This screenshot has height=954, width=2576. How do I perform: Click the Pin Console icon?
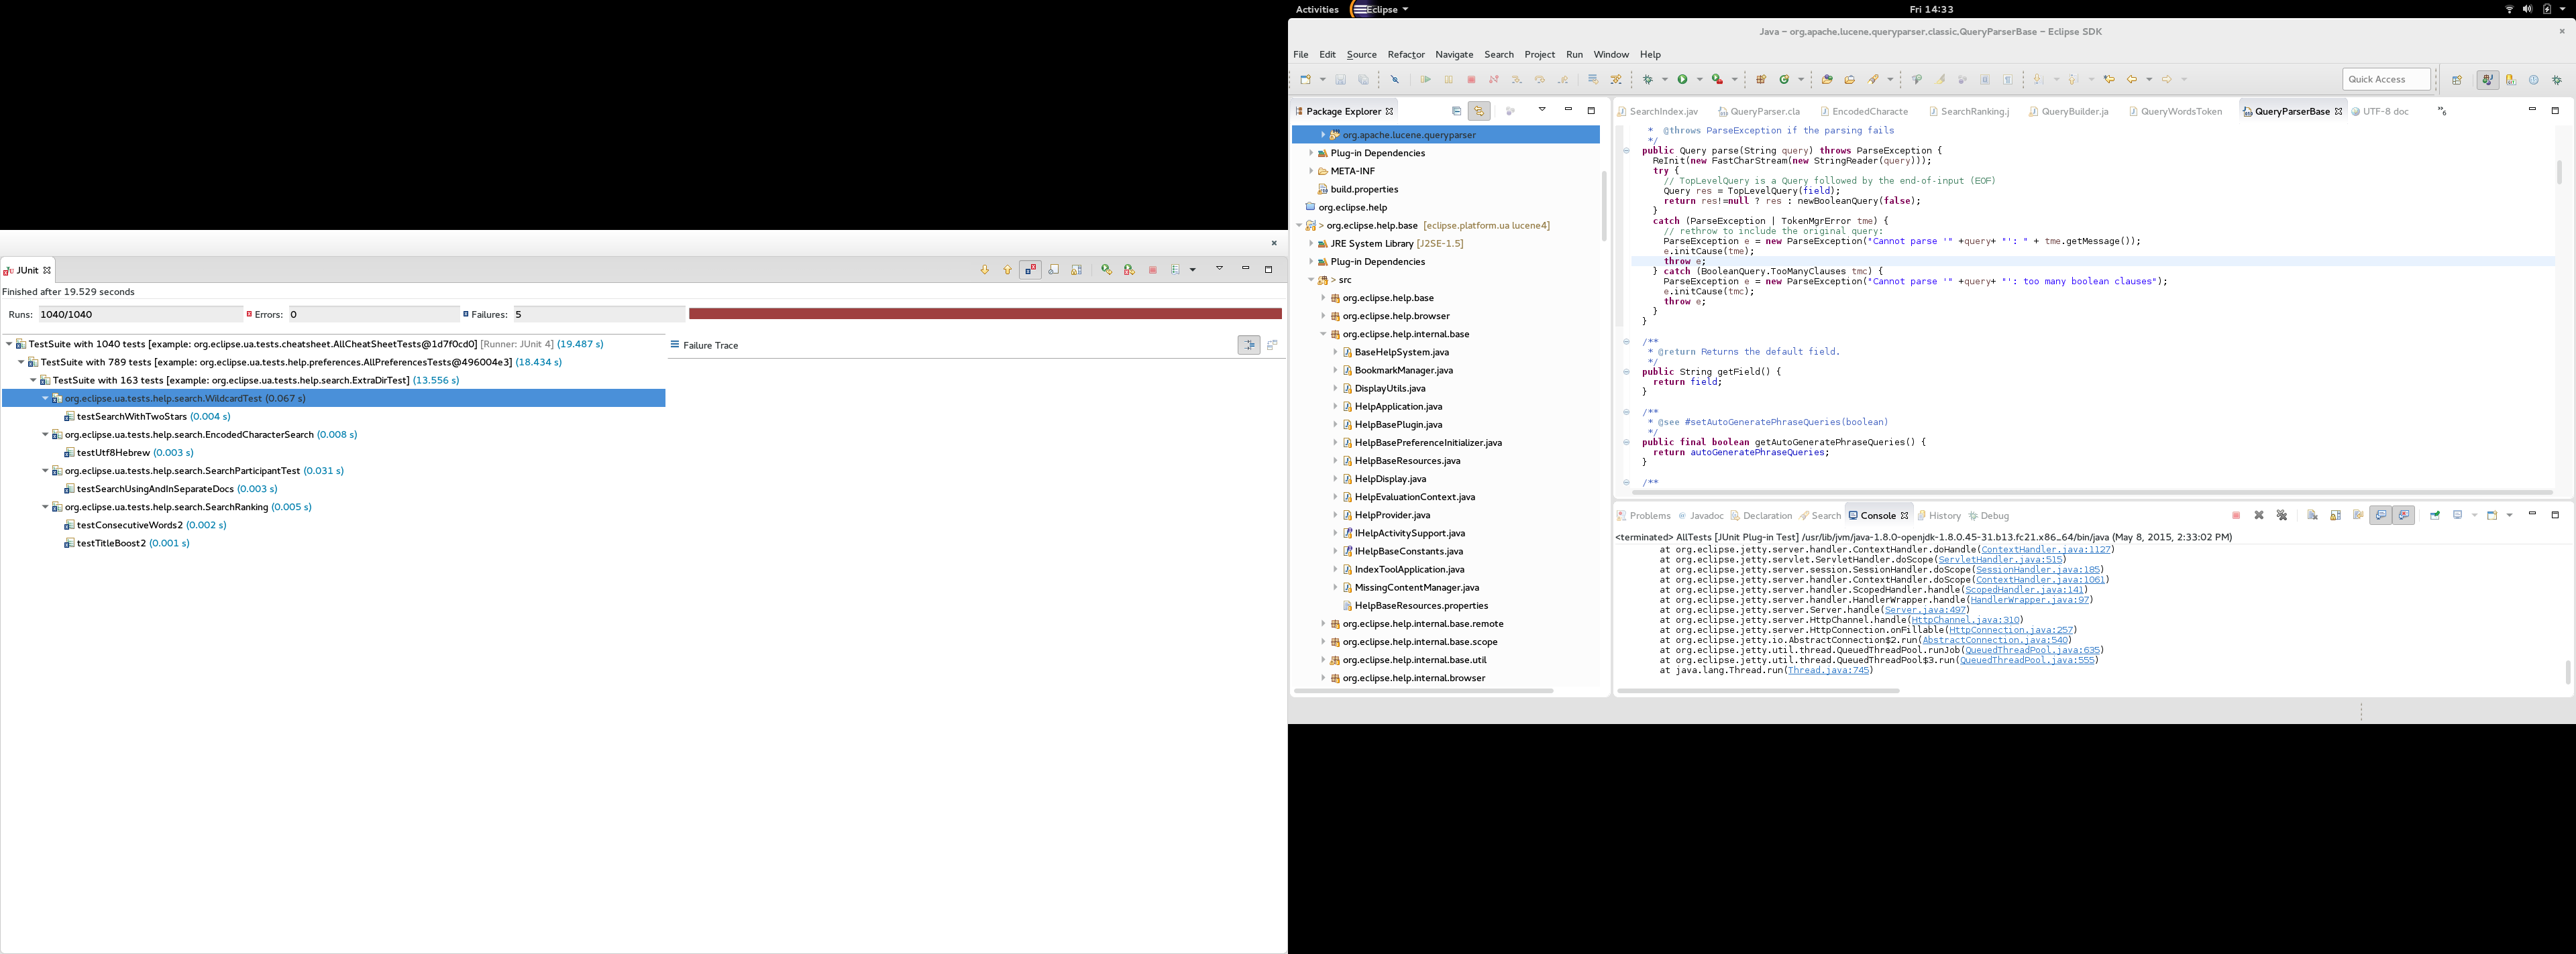pyautogui.click(x=2435, y=516)
